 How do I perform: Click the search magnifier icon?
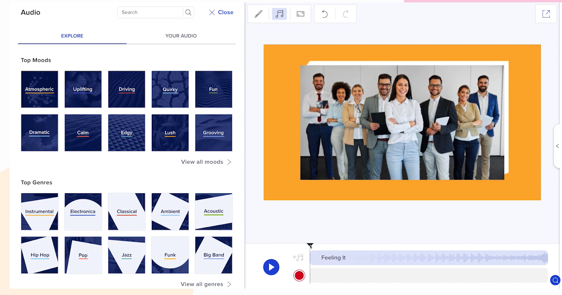click(188, 12)
